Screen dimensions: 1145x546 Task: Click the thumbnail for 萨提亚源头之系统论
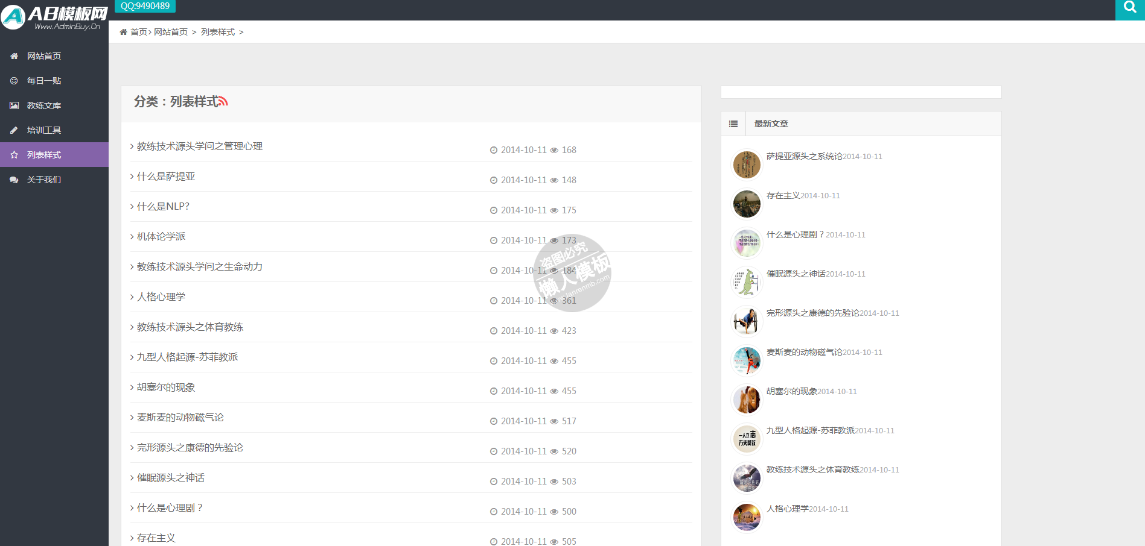click(x=747, y=165)
